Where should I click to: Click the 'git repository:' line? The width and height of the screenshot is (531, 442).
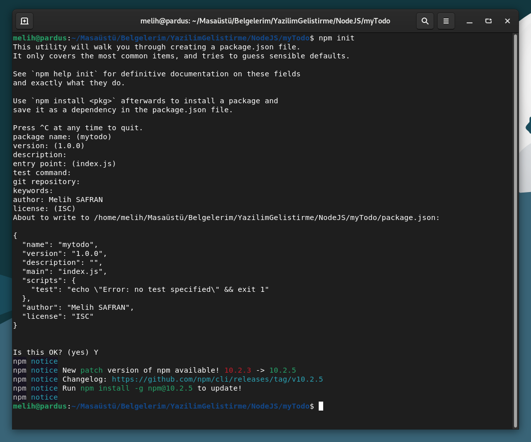pyautogui.click(x=46, y=182)
